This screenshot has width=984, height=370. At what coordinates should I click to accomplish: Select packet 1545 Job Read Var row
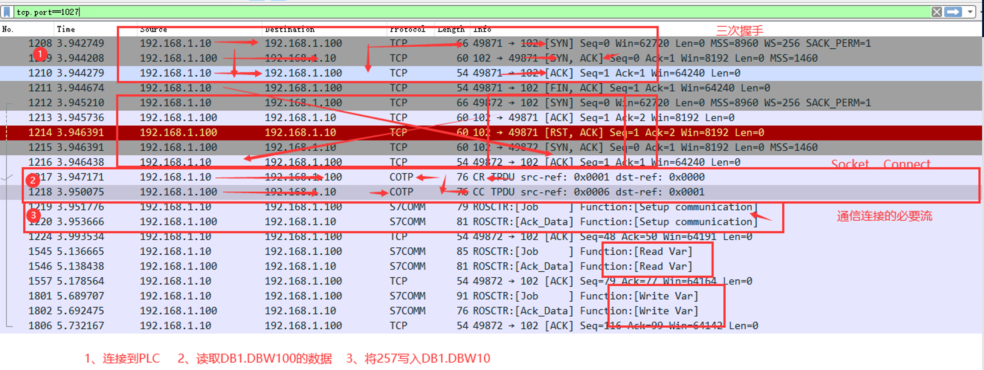[x=382, y=251]
